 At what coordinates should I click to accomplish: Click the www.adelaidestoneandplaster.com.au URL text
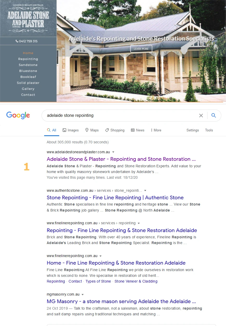pos(78,152)
